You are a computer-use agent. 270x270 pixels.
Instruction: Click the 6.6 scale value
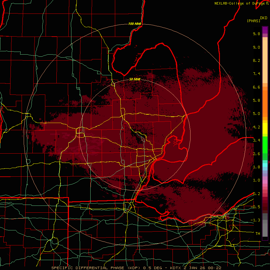[x=256, y=87]
